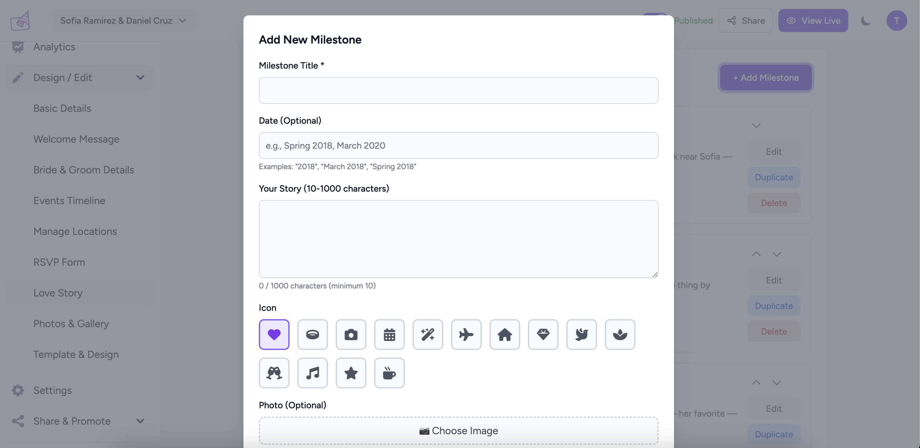This screenshot has width=920, height=448.
Task: Open Analytics in the sidebar
Action: point(54,47)
